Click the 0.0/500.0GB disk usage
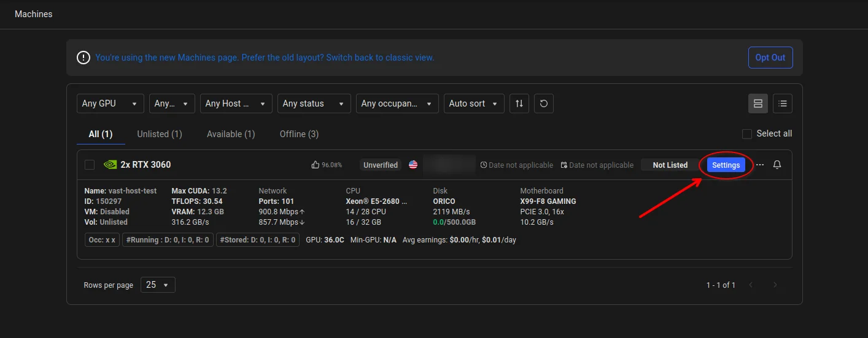Viewport: 868px width, 338px height. click(454, 222)
